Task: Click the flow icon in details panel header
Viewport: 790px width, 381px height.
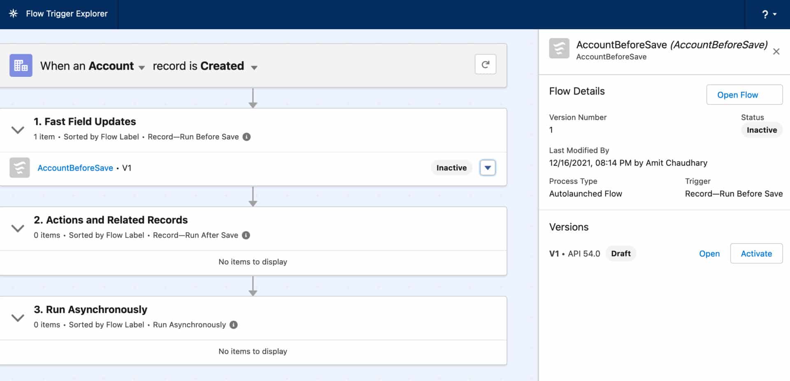Action: tap(559, 48)
